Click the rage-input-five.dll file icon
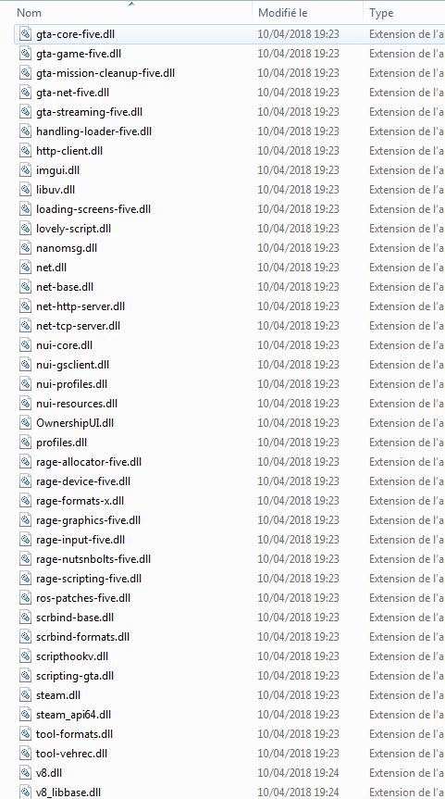The height and width of the screenshot is (799, 445). [x=26, y=540]
